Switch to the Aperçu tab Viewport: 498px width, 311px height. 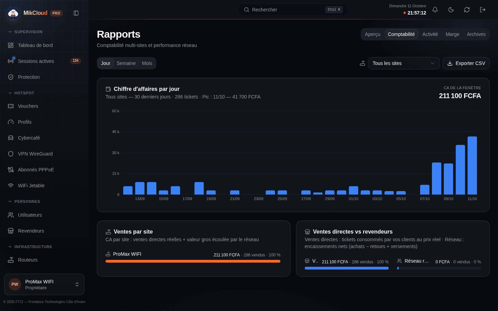pos(372,34)
